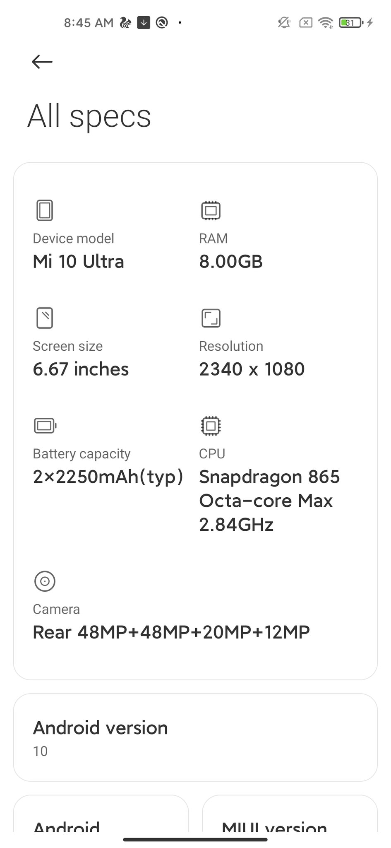Click the Resolution icon

[211, 318]
